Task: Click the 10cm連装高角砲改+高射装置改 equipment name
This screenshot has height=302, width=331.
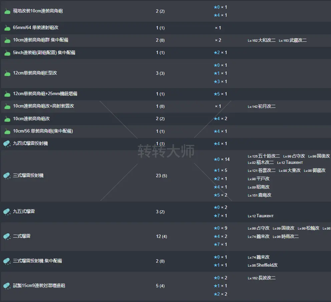Action: coord(43,106)
